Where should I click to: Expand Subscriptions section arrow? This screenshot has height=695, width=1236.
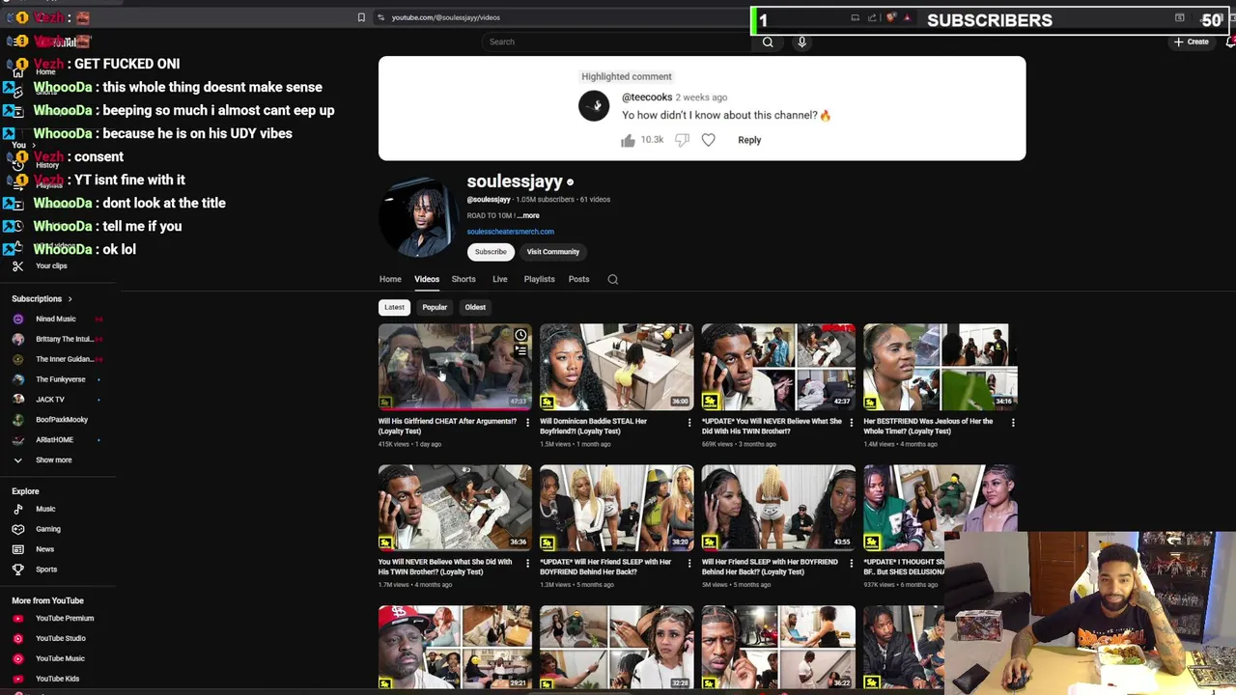pyautogui.click(x=70, y=299)
